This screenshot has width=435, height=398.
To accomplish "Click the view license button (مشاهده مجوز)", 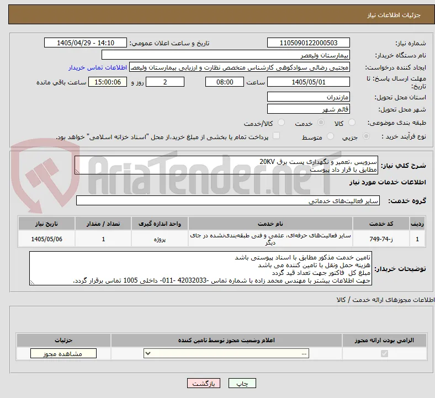I will click(63, 354).
